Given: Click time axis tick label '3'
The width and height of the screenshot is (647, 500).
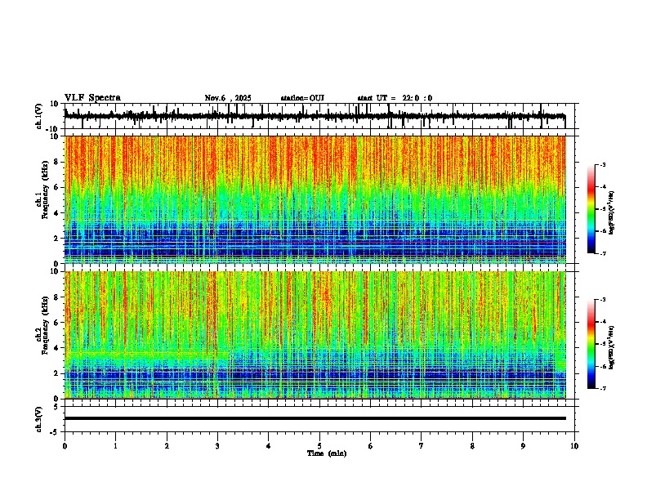Looking at the screenshot, I should pyautogui.click(x=217, y=446).
